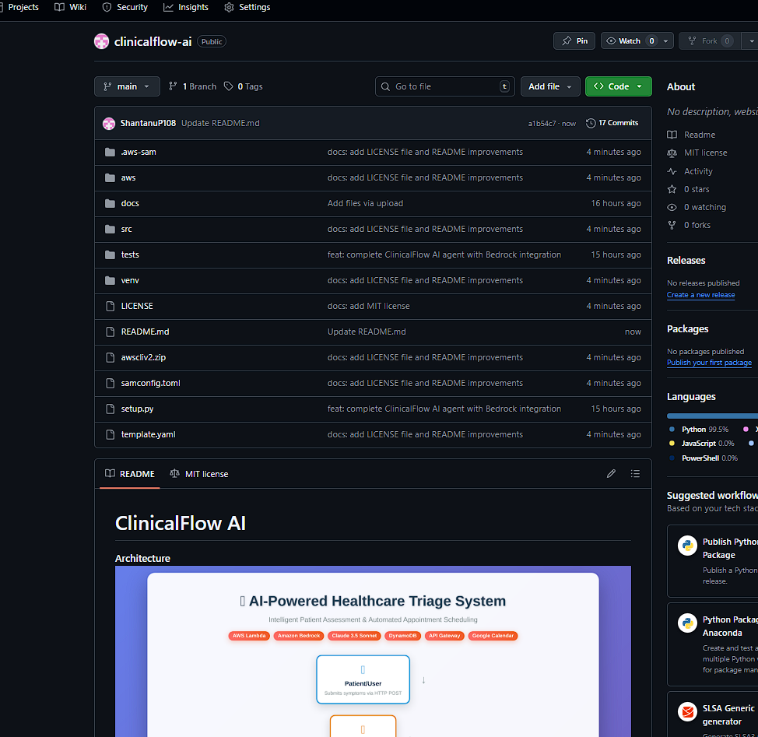The height and width of the screenshot is (737, 758).
Task: Open the awscliv2.zip file
Action: [x=143, y=357]
